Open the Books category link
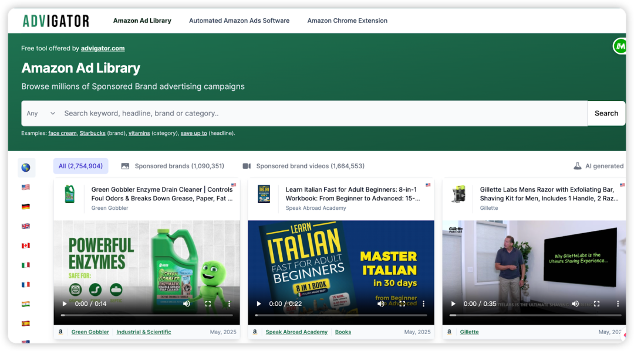The width and height of the screenshot is (634, 351). point(343,332)
